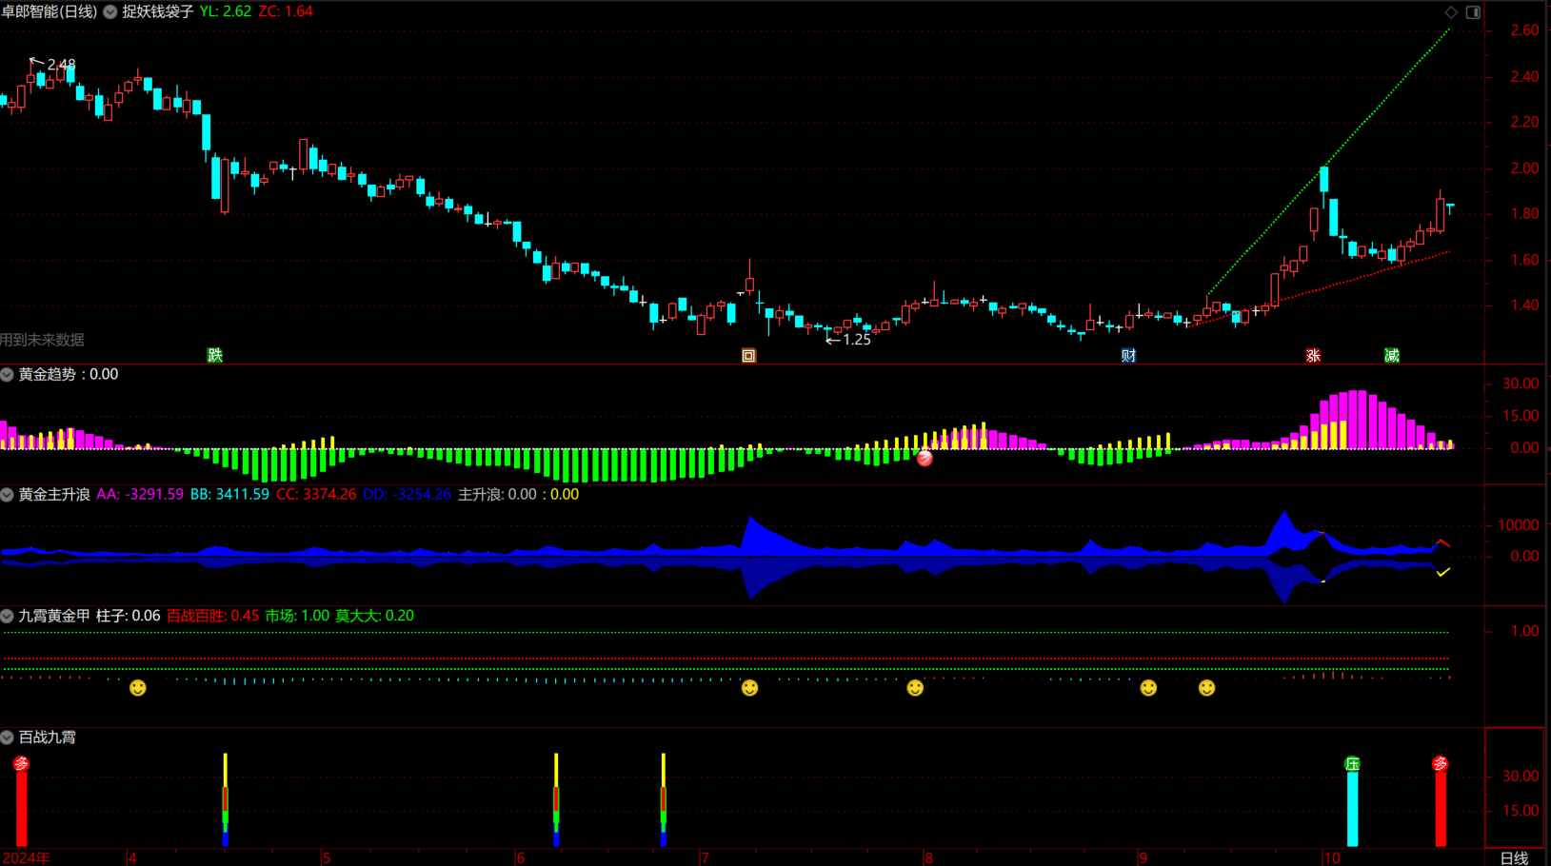Click the green 压 marker on cyan bar

pyautogui.click(x=1352, y=764)
